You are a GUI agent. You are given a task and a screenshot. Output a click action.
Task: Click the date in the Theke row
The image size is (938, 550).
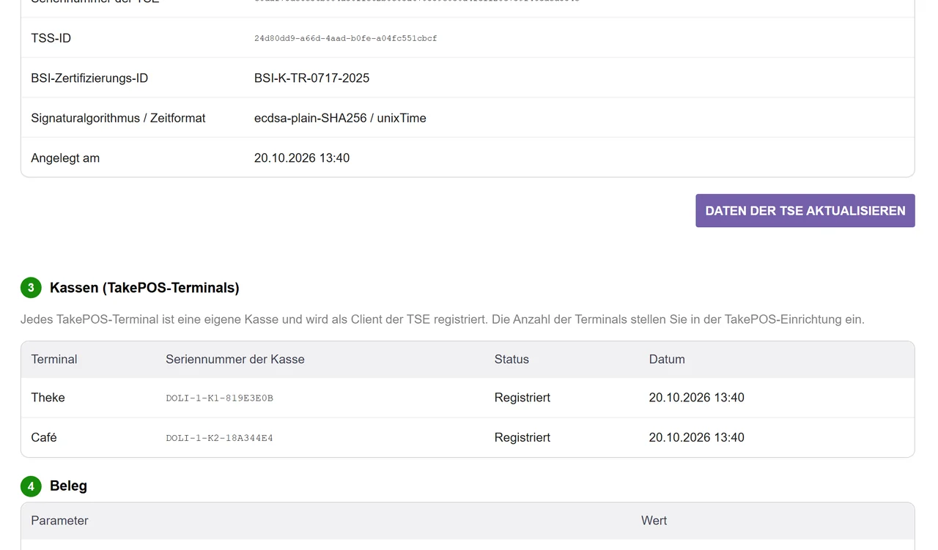pyautogui.click(x=697, y=398)
